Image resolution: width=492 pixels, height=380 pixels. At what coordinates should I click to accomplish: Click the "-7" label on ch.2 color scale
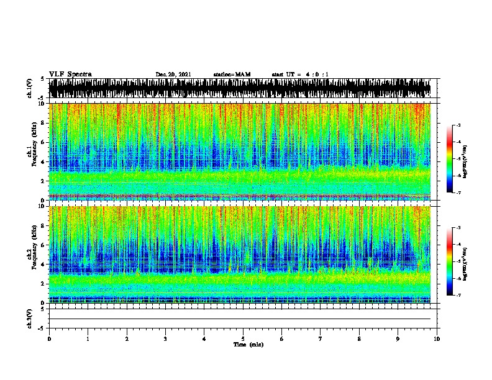point(458,295)
